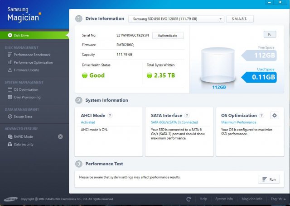
Task: Click the RAPID Mode disabled X indicator
Action: (x=60, y=136)
